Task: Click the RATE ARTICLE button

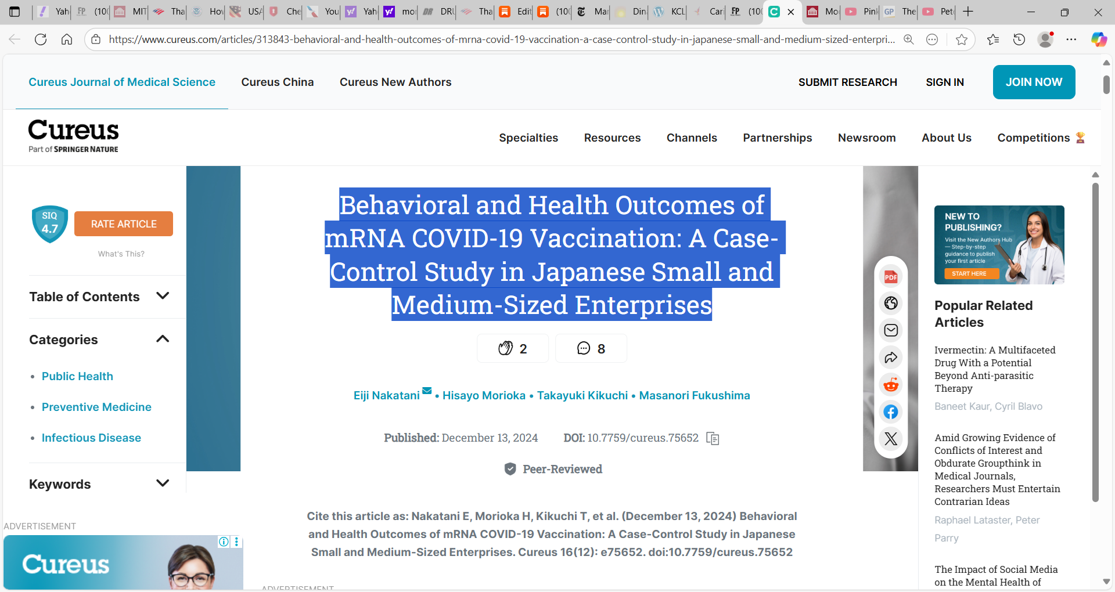Action: [124, 223]
